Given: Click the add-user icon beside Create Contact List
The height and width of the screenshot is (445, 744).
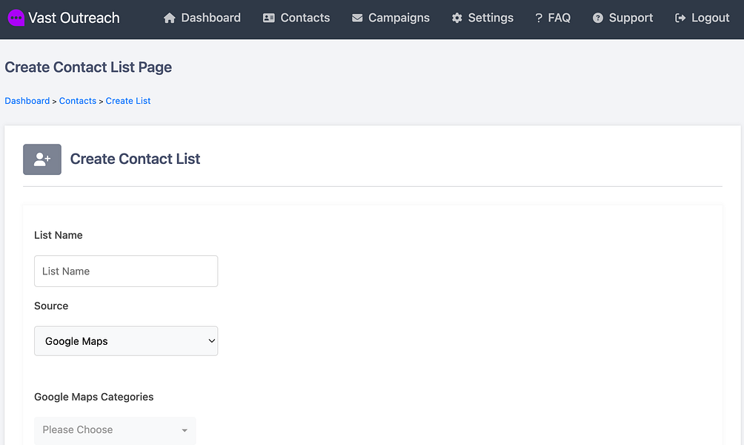Looking at the screenshot, I should tap(42, 159).
